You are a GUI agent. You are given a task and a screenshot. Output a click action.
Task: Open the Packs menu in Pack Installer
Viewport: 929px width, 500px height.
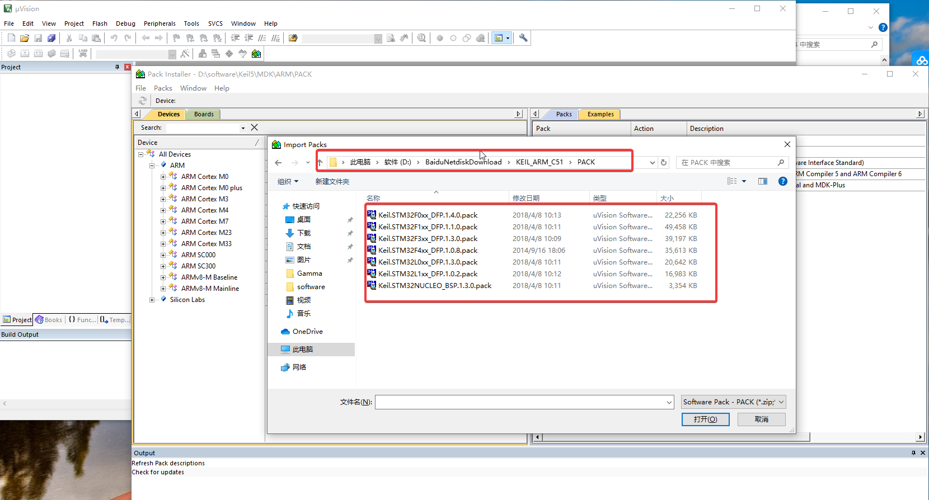(x=163, y=88)
